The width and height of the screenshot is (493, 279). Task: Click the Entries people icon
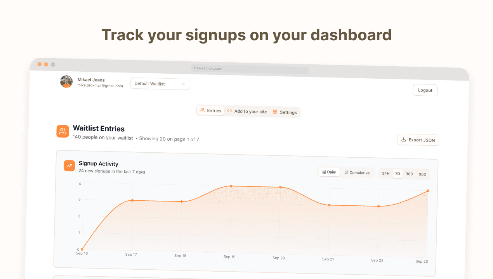[203, 110]
